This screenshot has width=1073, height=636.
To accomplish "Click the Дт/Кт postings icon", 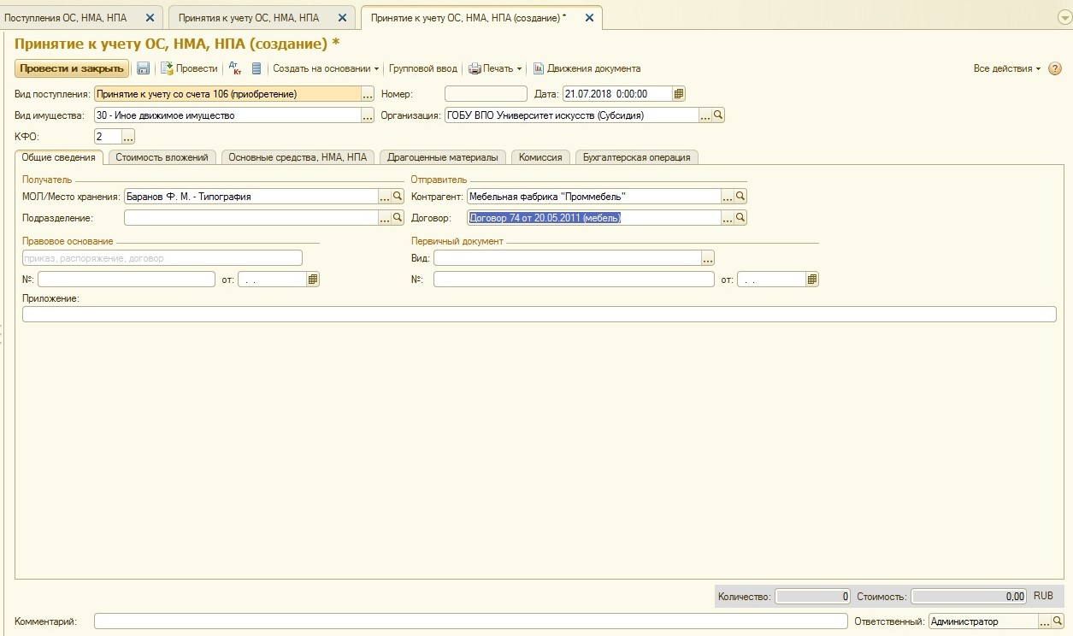I will click(235, 68).
